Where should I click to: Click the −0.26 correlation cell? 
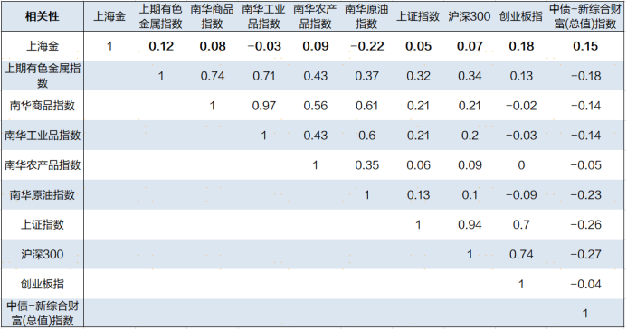tap(585, 224)
